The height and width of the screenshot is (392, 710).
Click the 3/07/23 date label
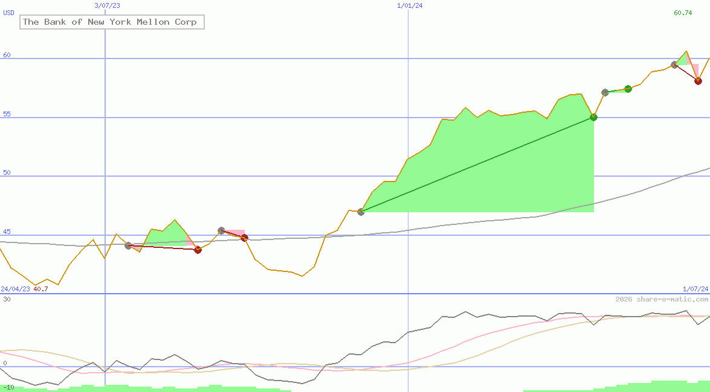(108, 5)
